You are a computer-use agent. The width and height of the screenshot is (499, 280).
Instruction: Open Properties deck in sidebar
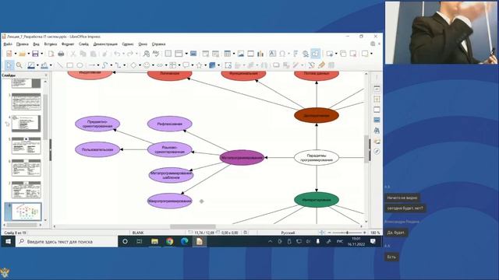click(377, 89)
